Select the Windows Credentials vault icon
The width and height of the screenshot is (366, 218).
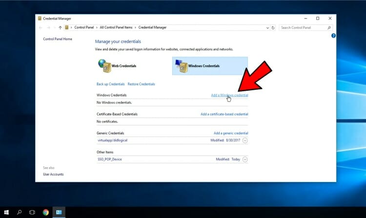coord(182,65)
